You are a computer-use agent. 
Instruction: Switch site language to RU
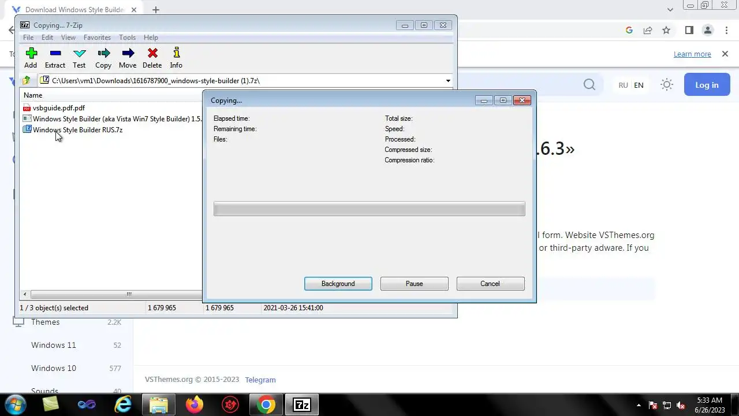click(x=623, y=85)
